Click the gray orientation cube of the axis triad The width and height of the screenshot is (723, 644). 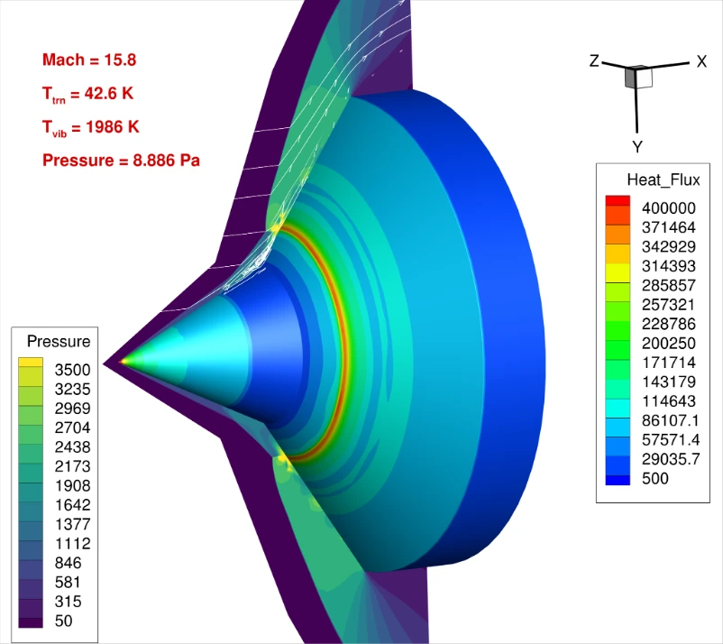(639, 78)
